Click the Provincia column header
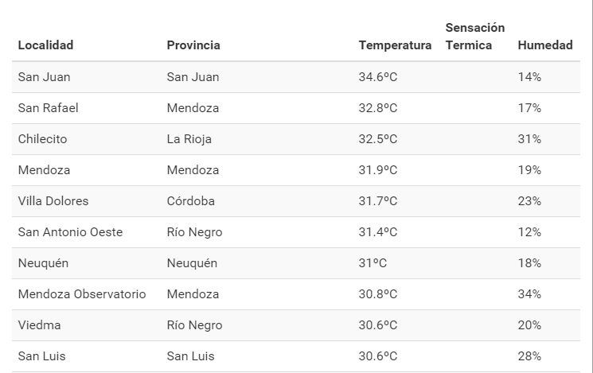The width and height of the screenshot is (593, 373). [x=193, y=45]
